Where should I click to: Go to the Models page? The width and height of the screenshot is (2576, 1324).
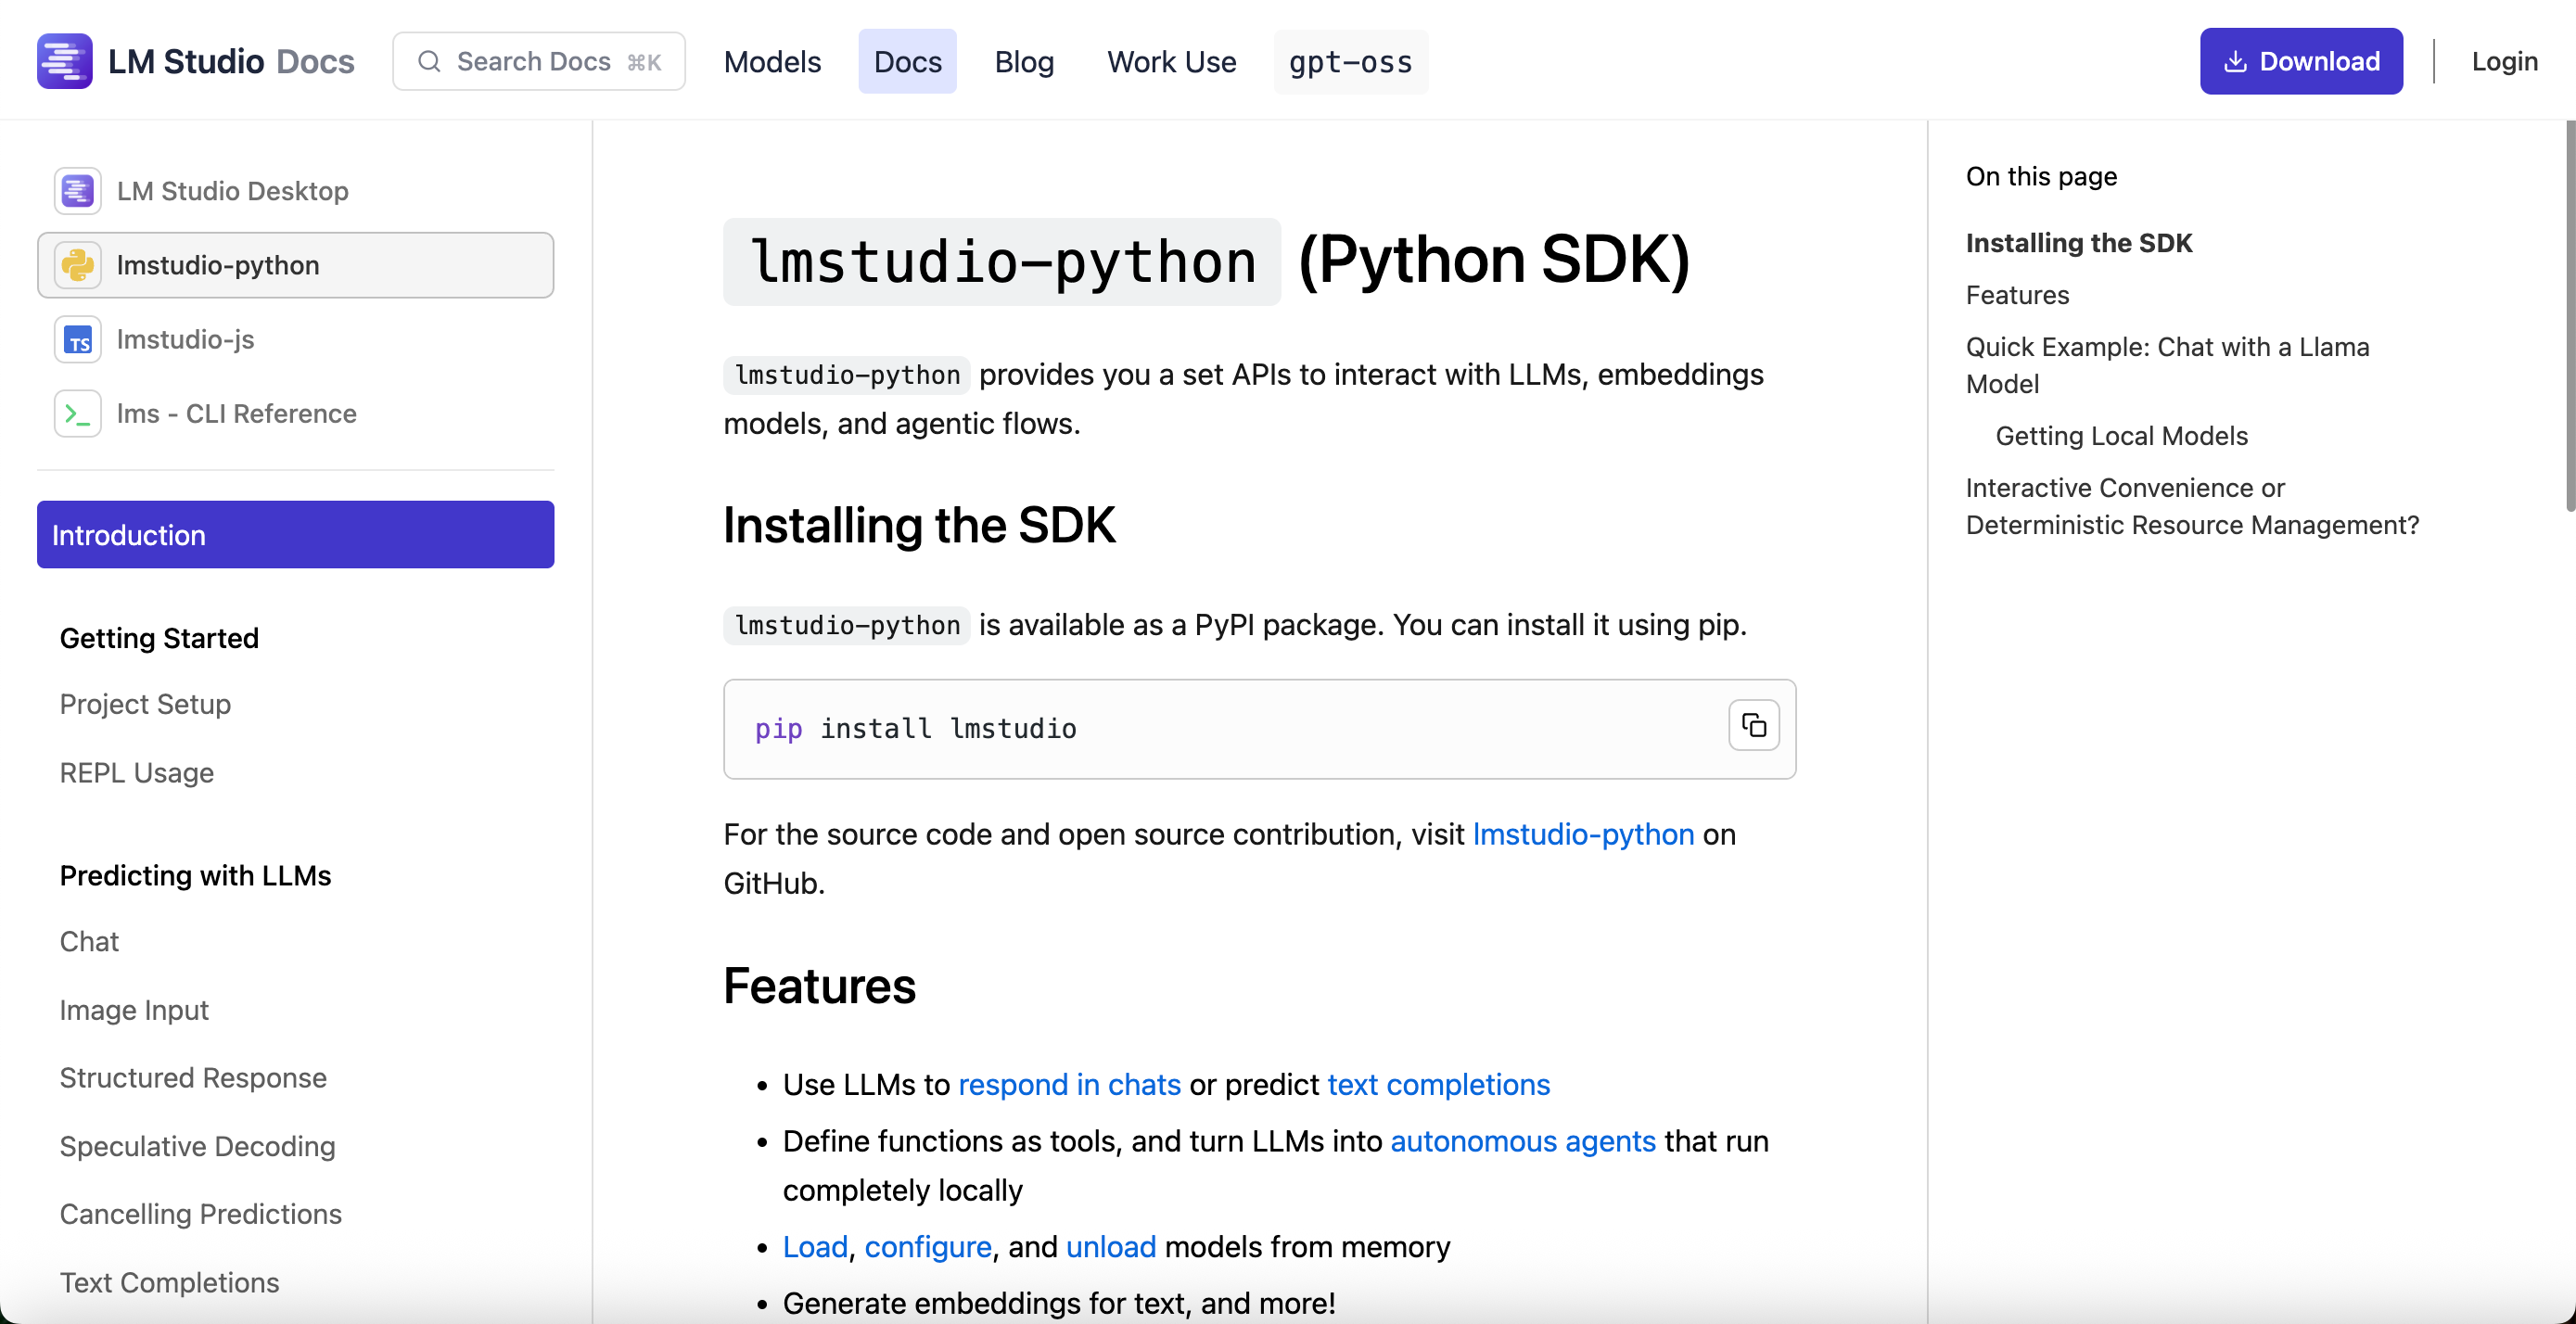click(771, 61)
